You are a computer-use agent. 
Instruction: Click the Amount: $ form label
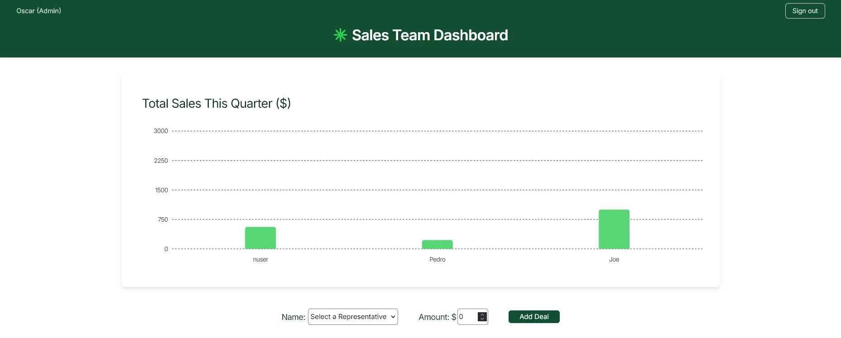point(437,317)
